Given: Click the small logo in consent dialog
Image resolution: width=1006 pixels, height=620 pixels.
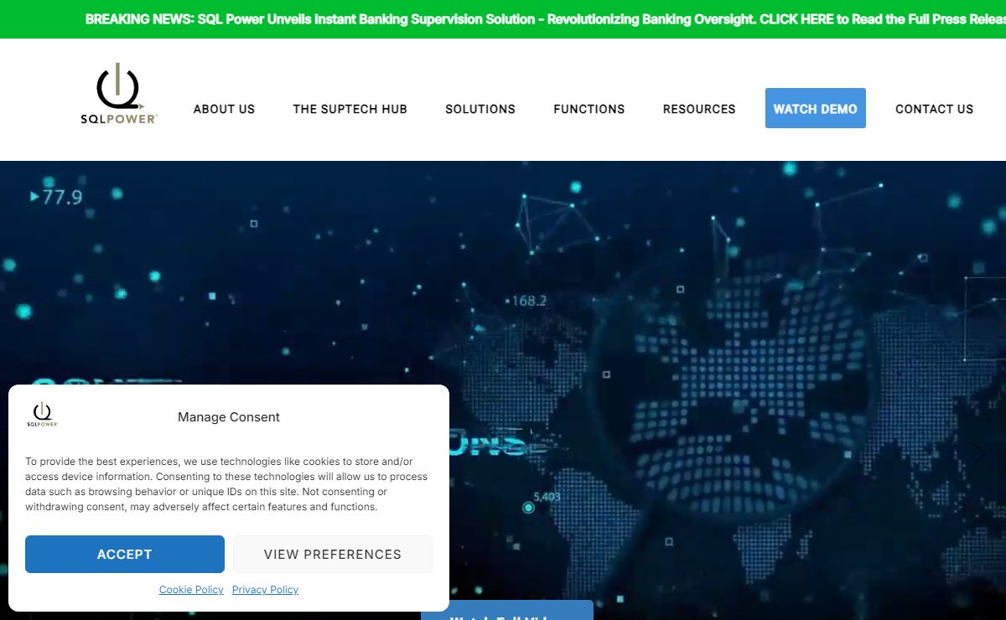Looking at the screenshot, I should coord(42,414).
